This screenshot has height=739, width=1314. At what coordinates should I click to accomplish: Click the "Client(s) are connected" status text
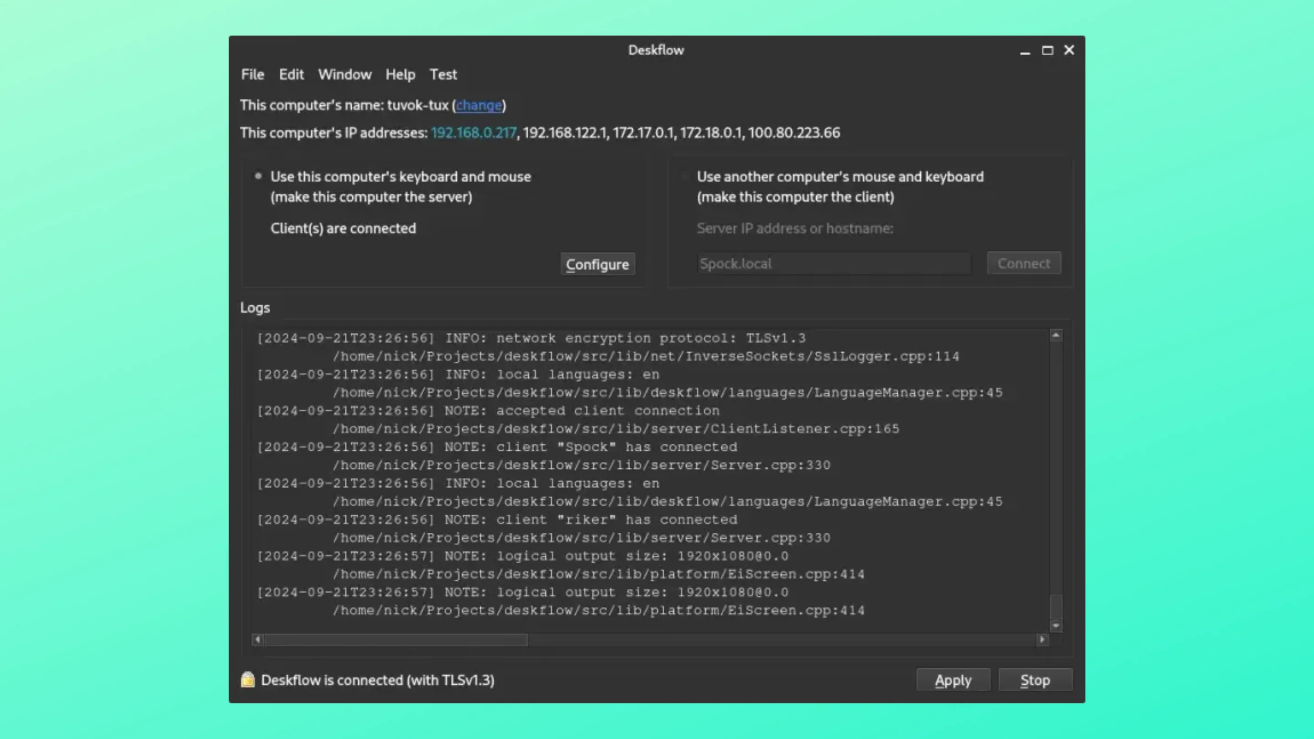coord(343,228)
